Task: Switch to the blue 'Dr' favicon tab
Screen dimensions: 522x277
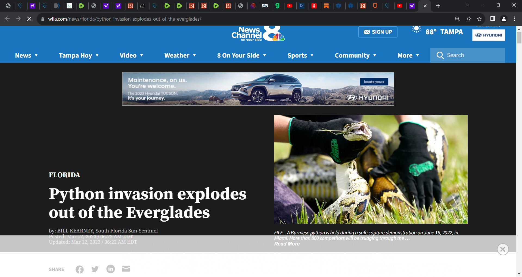Action: pos(302,6)
